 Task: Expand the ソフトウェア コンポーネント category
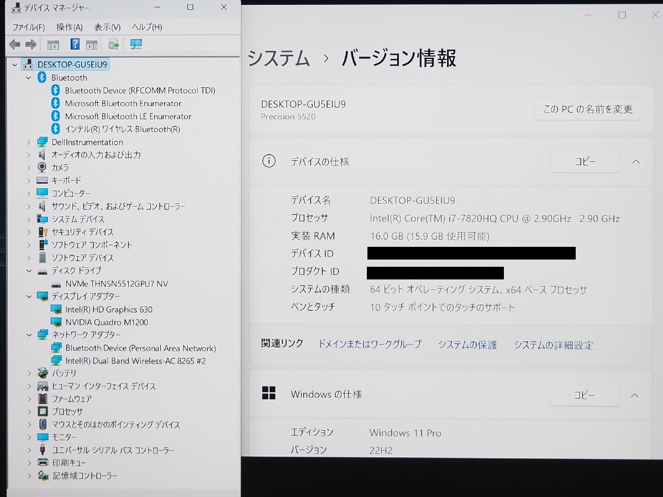tap(29, 245)
